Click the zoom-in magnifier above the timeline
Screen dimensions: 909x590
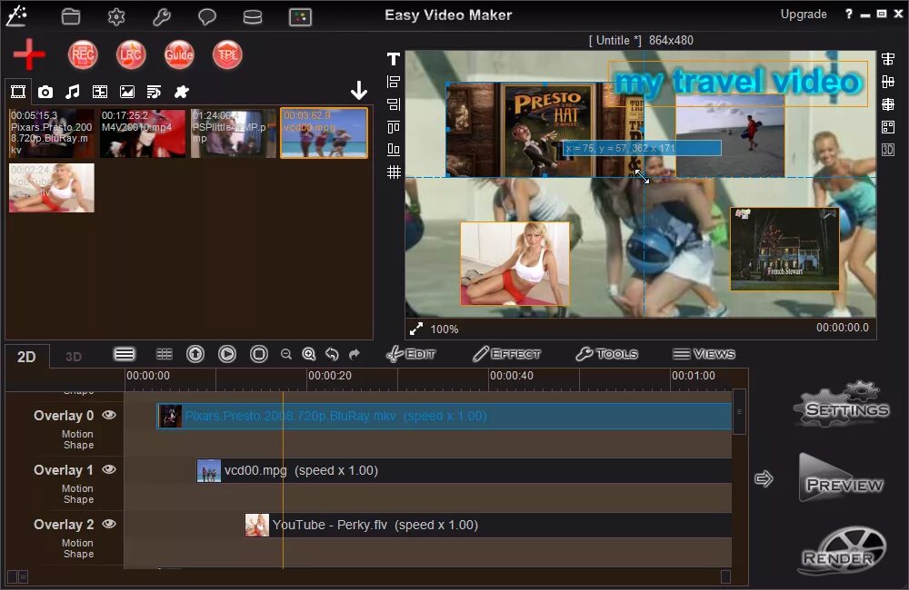[309, 354]
